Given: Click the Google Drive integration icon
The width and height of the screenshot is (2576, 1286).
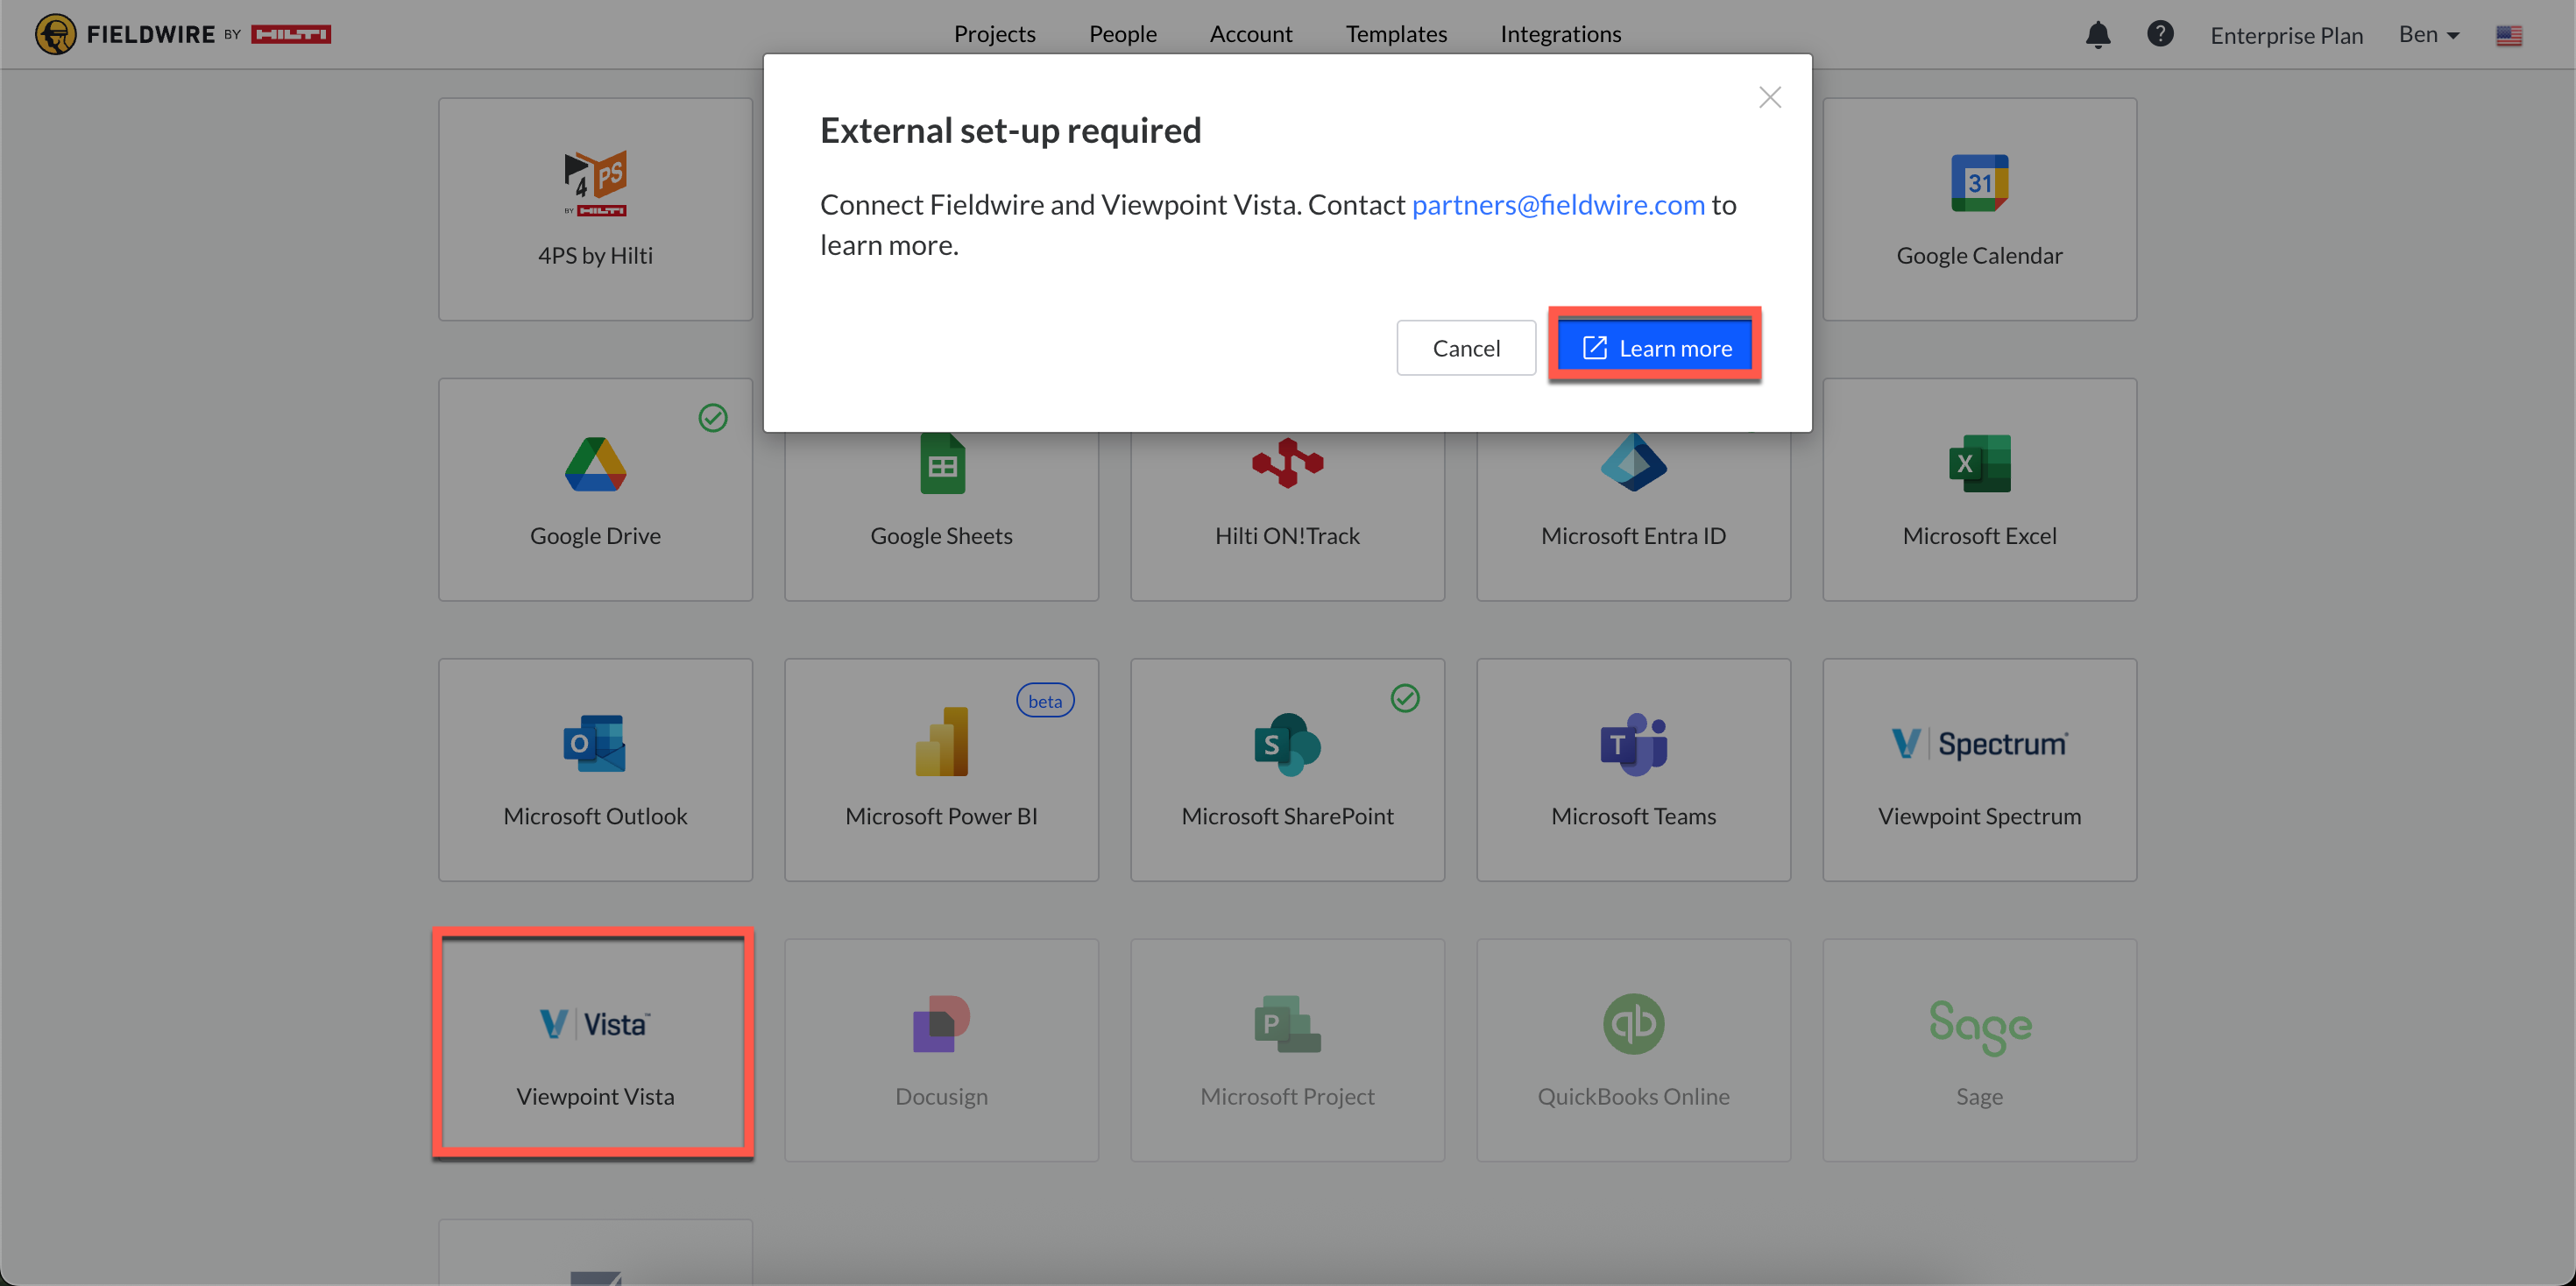Looking at the screenshot, I should pos(595,465).
